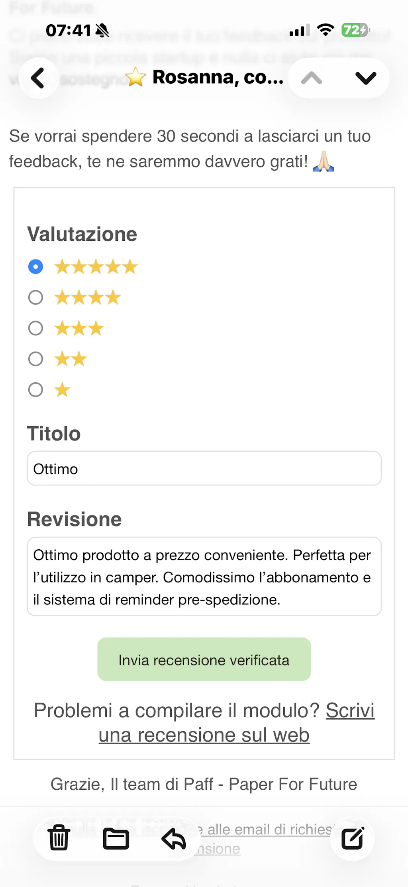Reply using the curved arrow icon
The height and width of the screenshot is (887, 408).
pyautogui.click(x=174, y=838)
